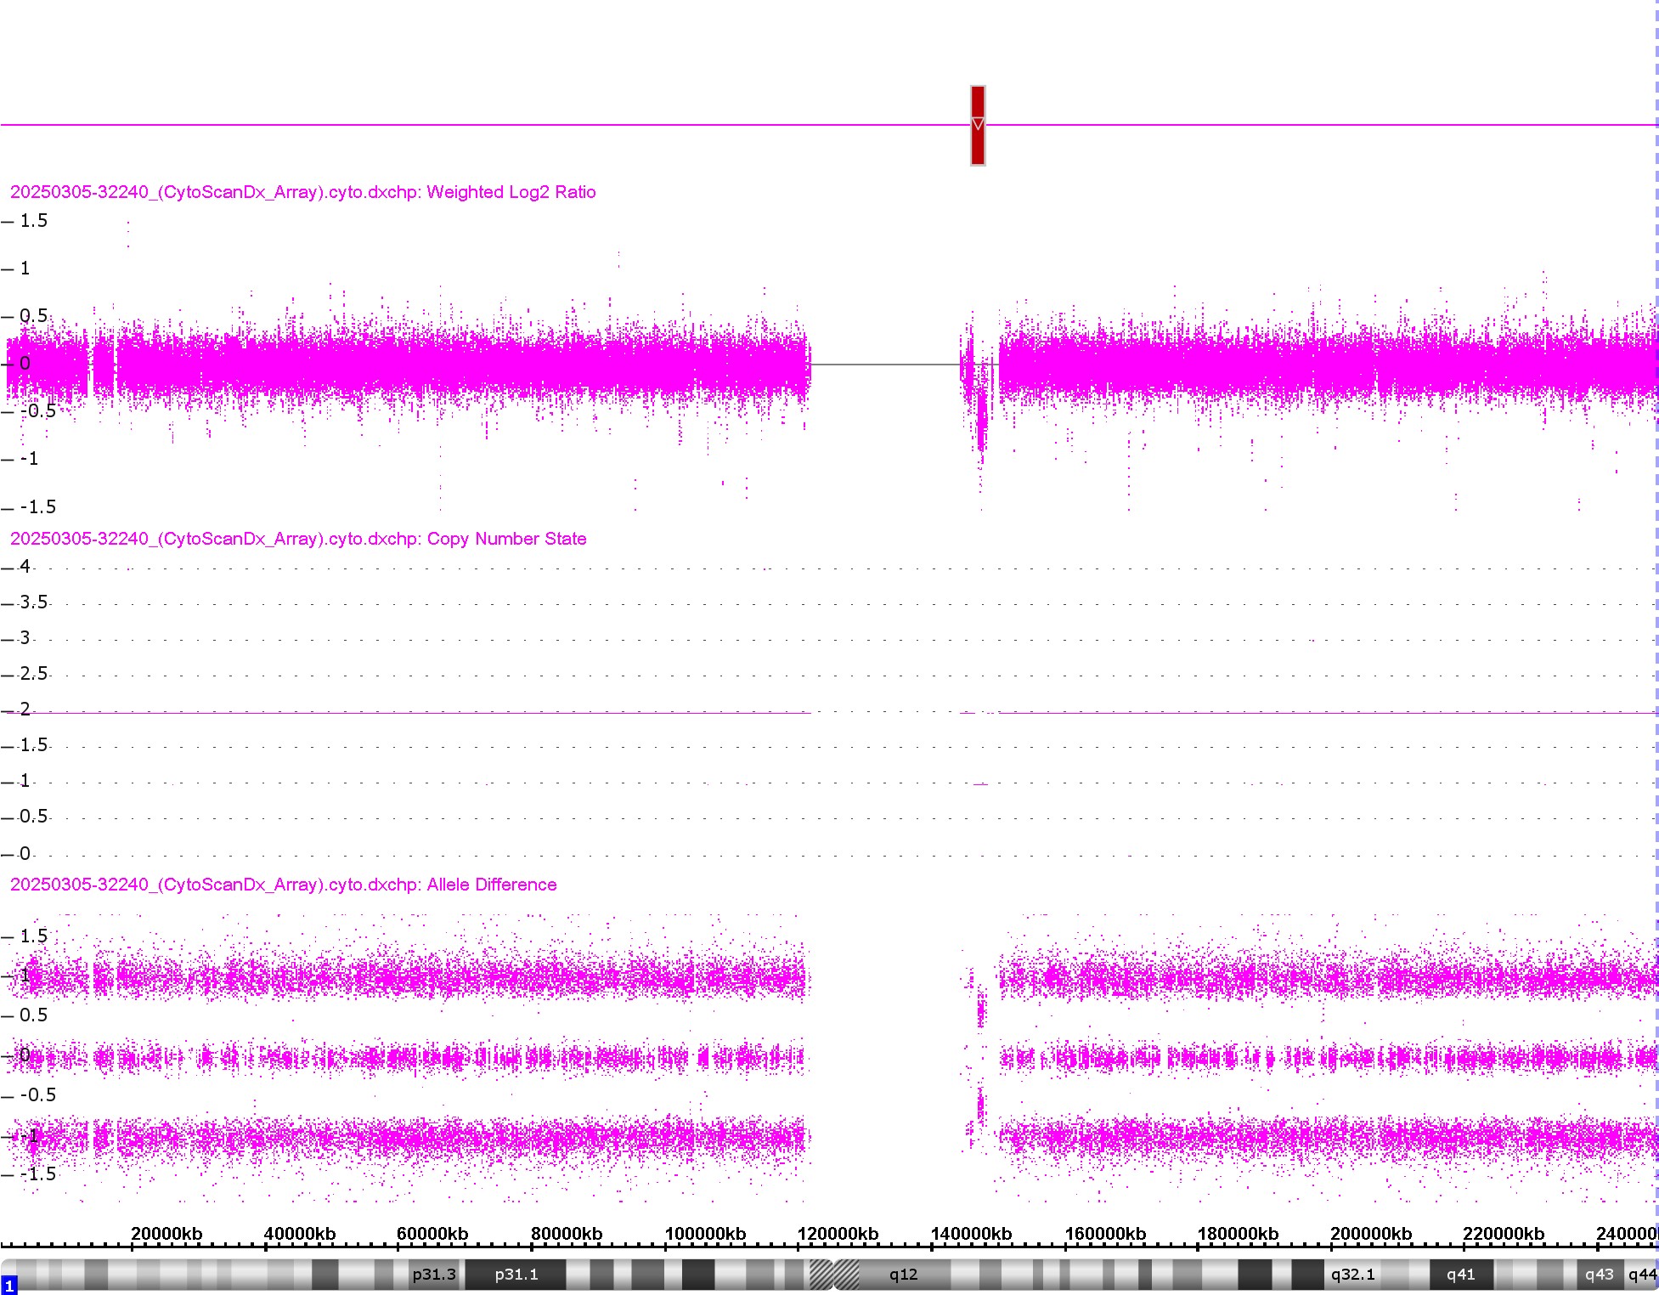Screen dimensions: 1659x1295
Task: Click the 100000kb mark on coordinate ruler
Action: click(x=705, y=1234)
